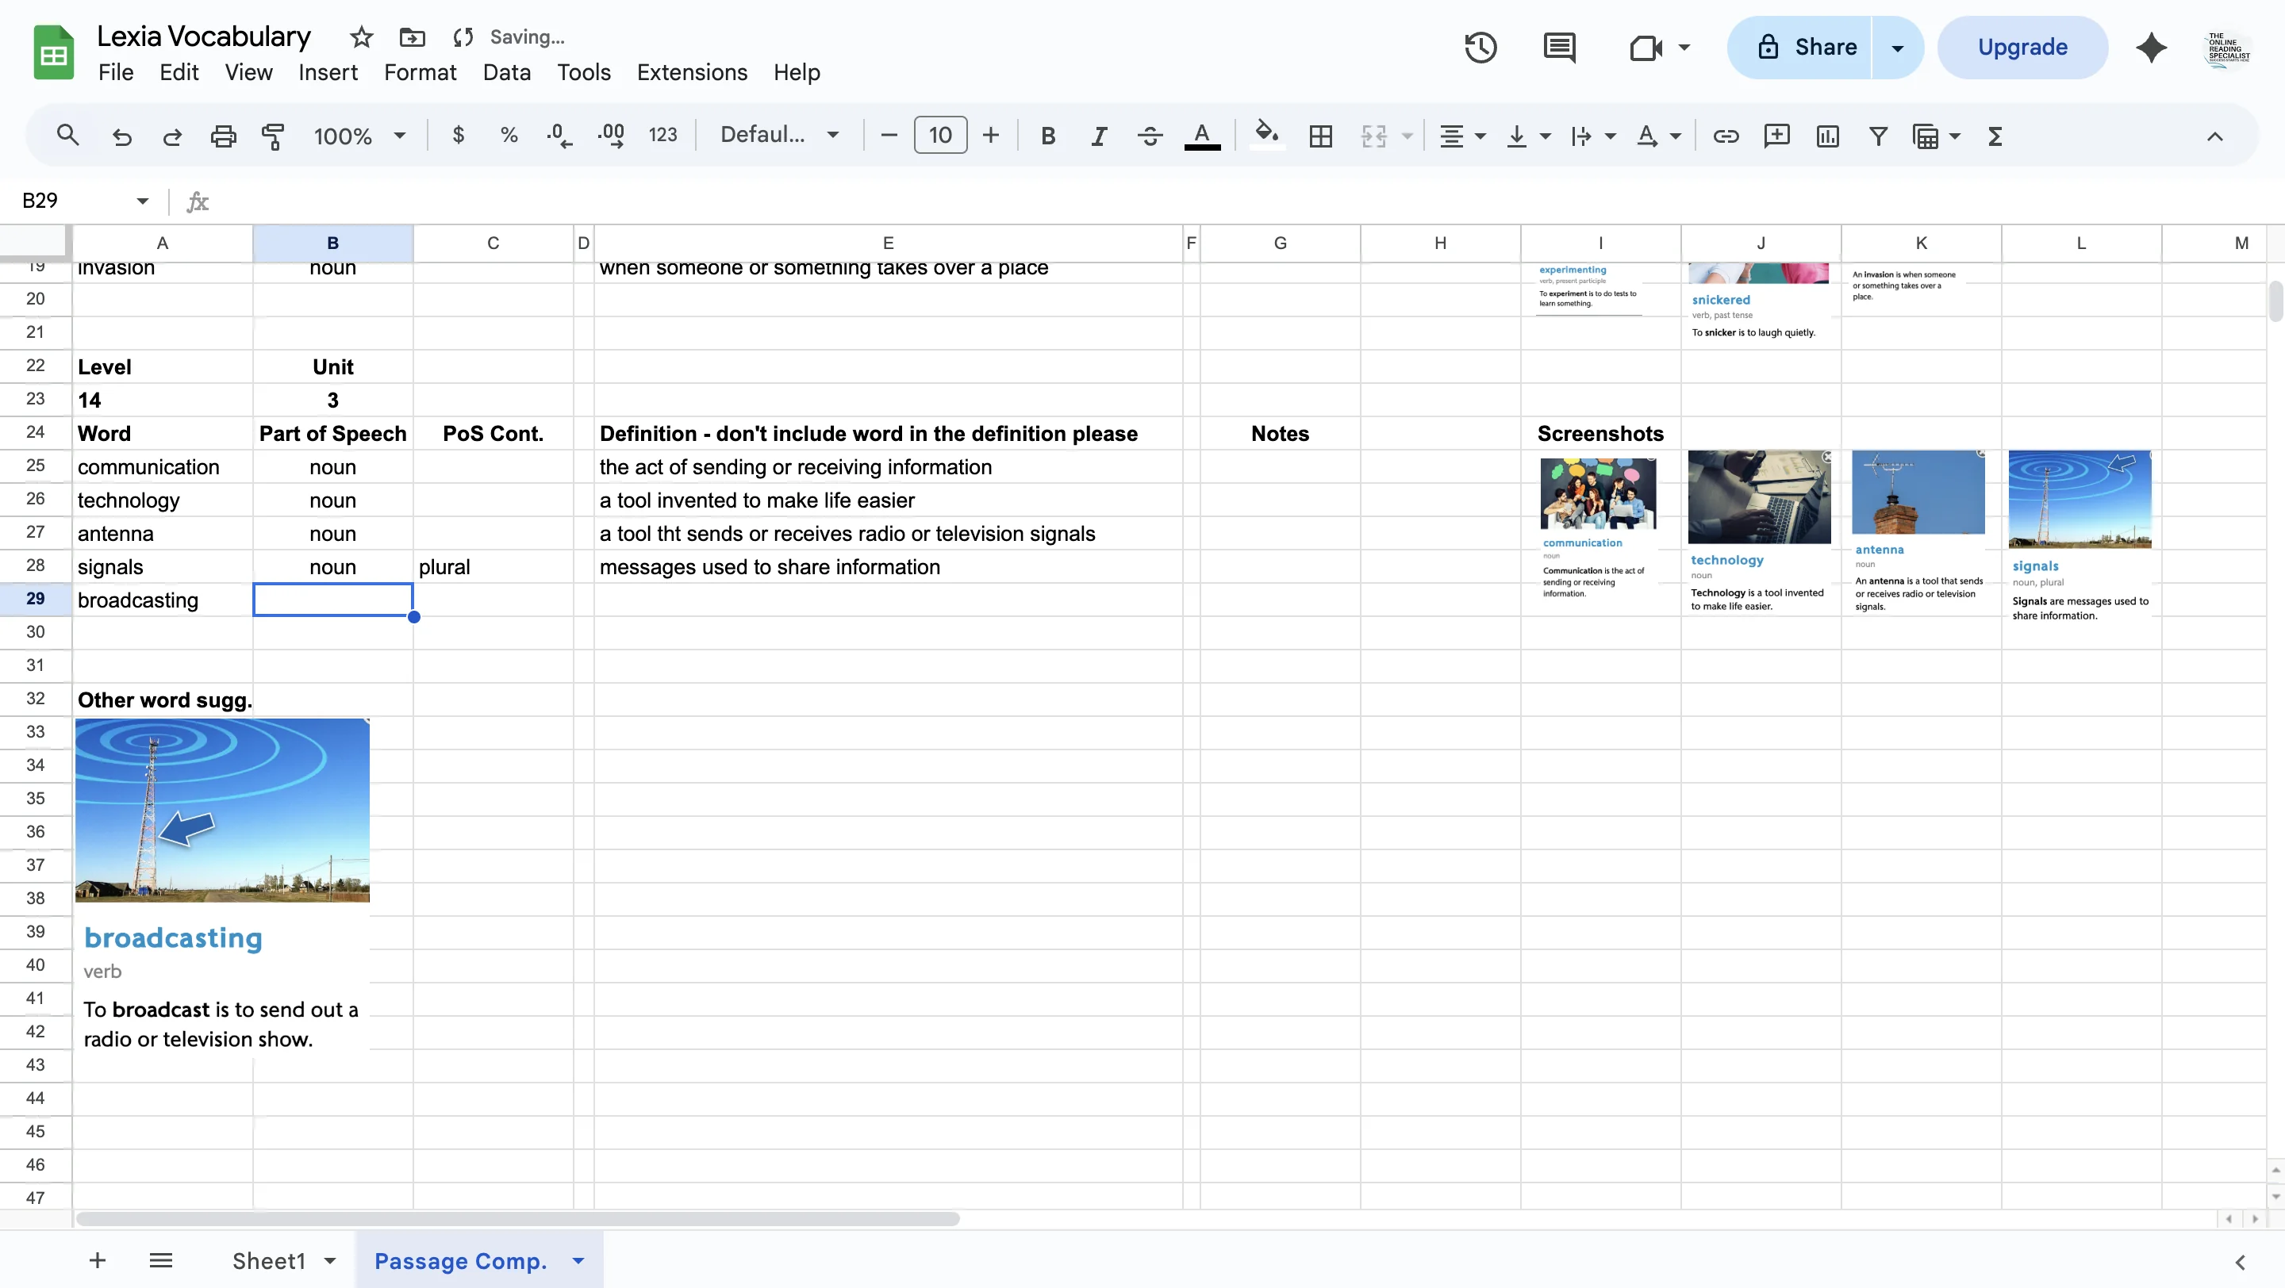Print the spreadsheet
This screenshot has width=2285, height=1288.
click(x=222, y=136)
